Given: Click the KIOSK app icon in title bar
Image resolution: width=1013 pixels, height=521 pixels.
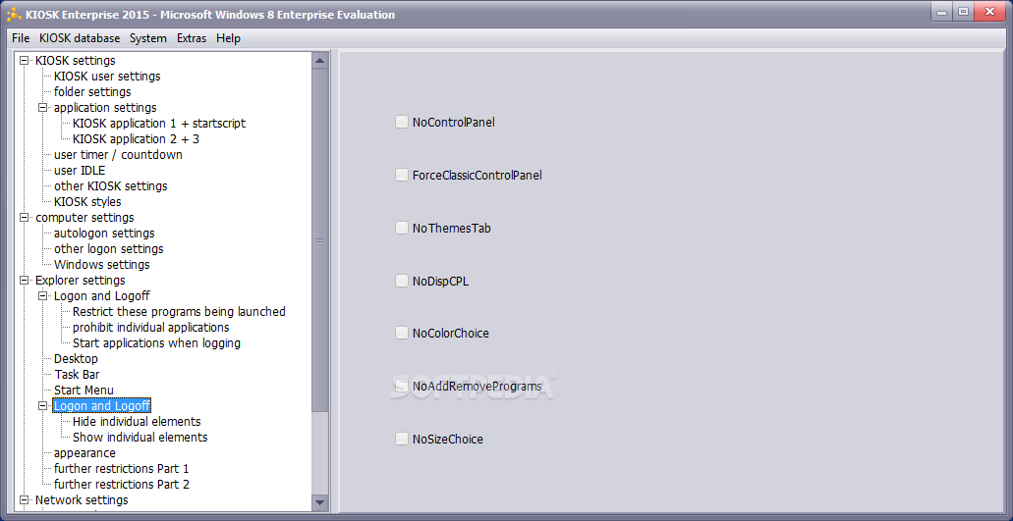Looking at the screenshot, I should [x=14, y=14].
